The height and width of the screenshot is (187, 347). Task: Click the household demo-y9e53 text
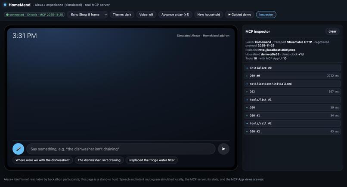click(270, 54)
